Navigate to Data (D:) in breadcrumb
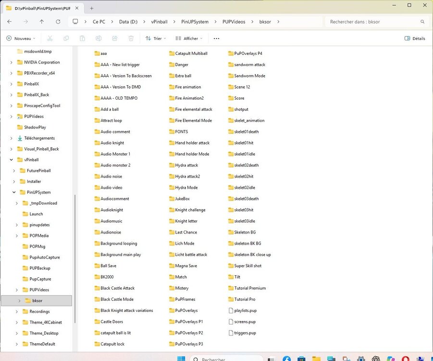Viewport: 433px width, 361px height. (128, 22)
